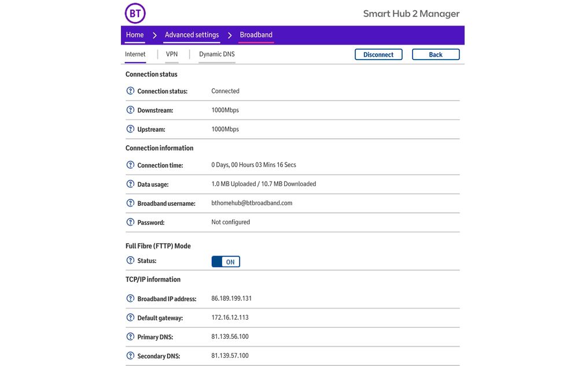Click the Back button
Screen dimensions: 578x366
tap(436, 54)
